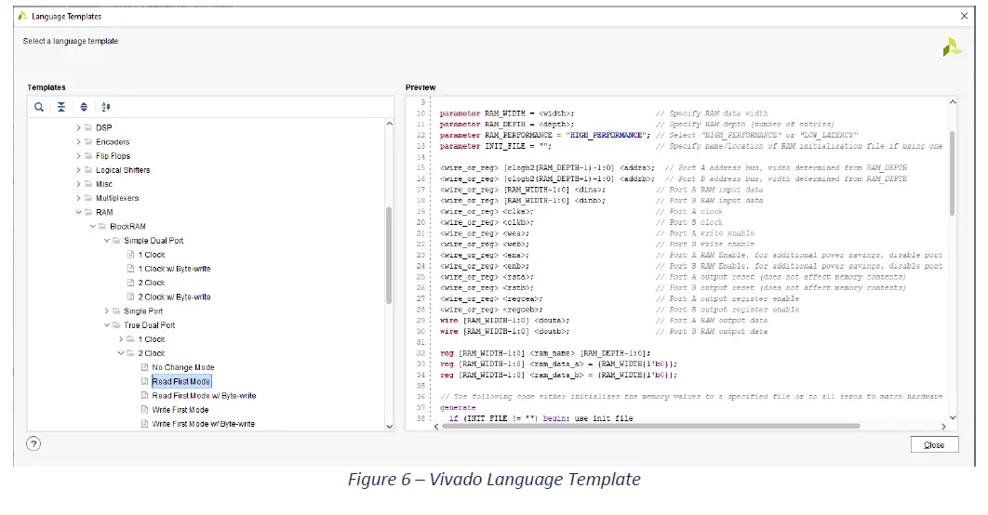This screenshot has width=988, height=515.
Task: Collapse the BlockRAM tree node
Action: click(x=93, y=226)
